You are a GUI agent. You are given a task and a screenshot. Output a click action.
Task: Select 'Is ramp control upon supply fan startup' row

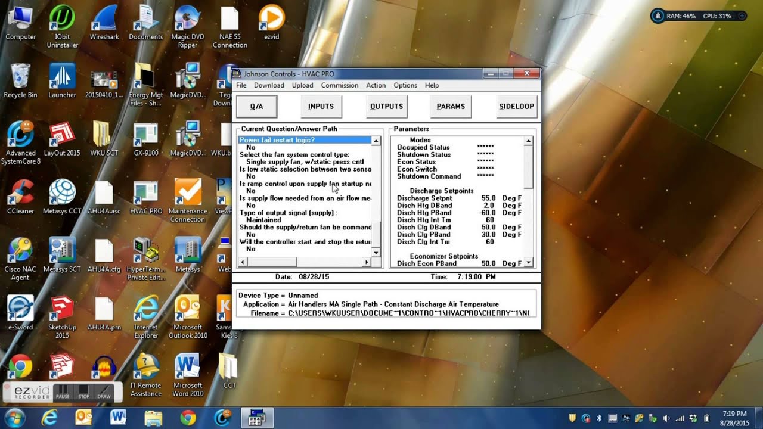305,184
